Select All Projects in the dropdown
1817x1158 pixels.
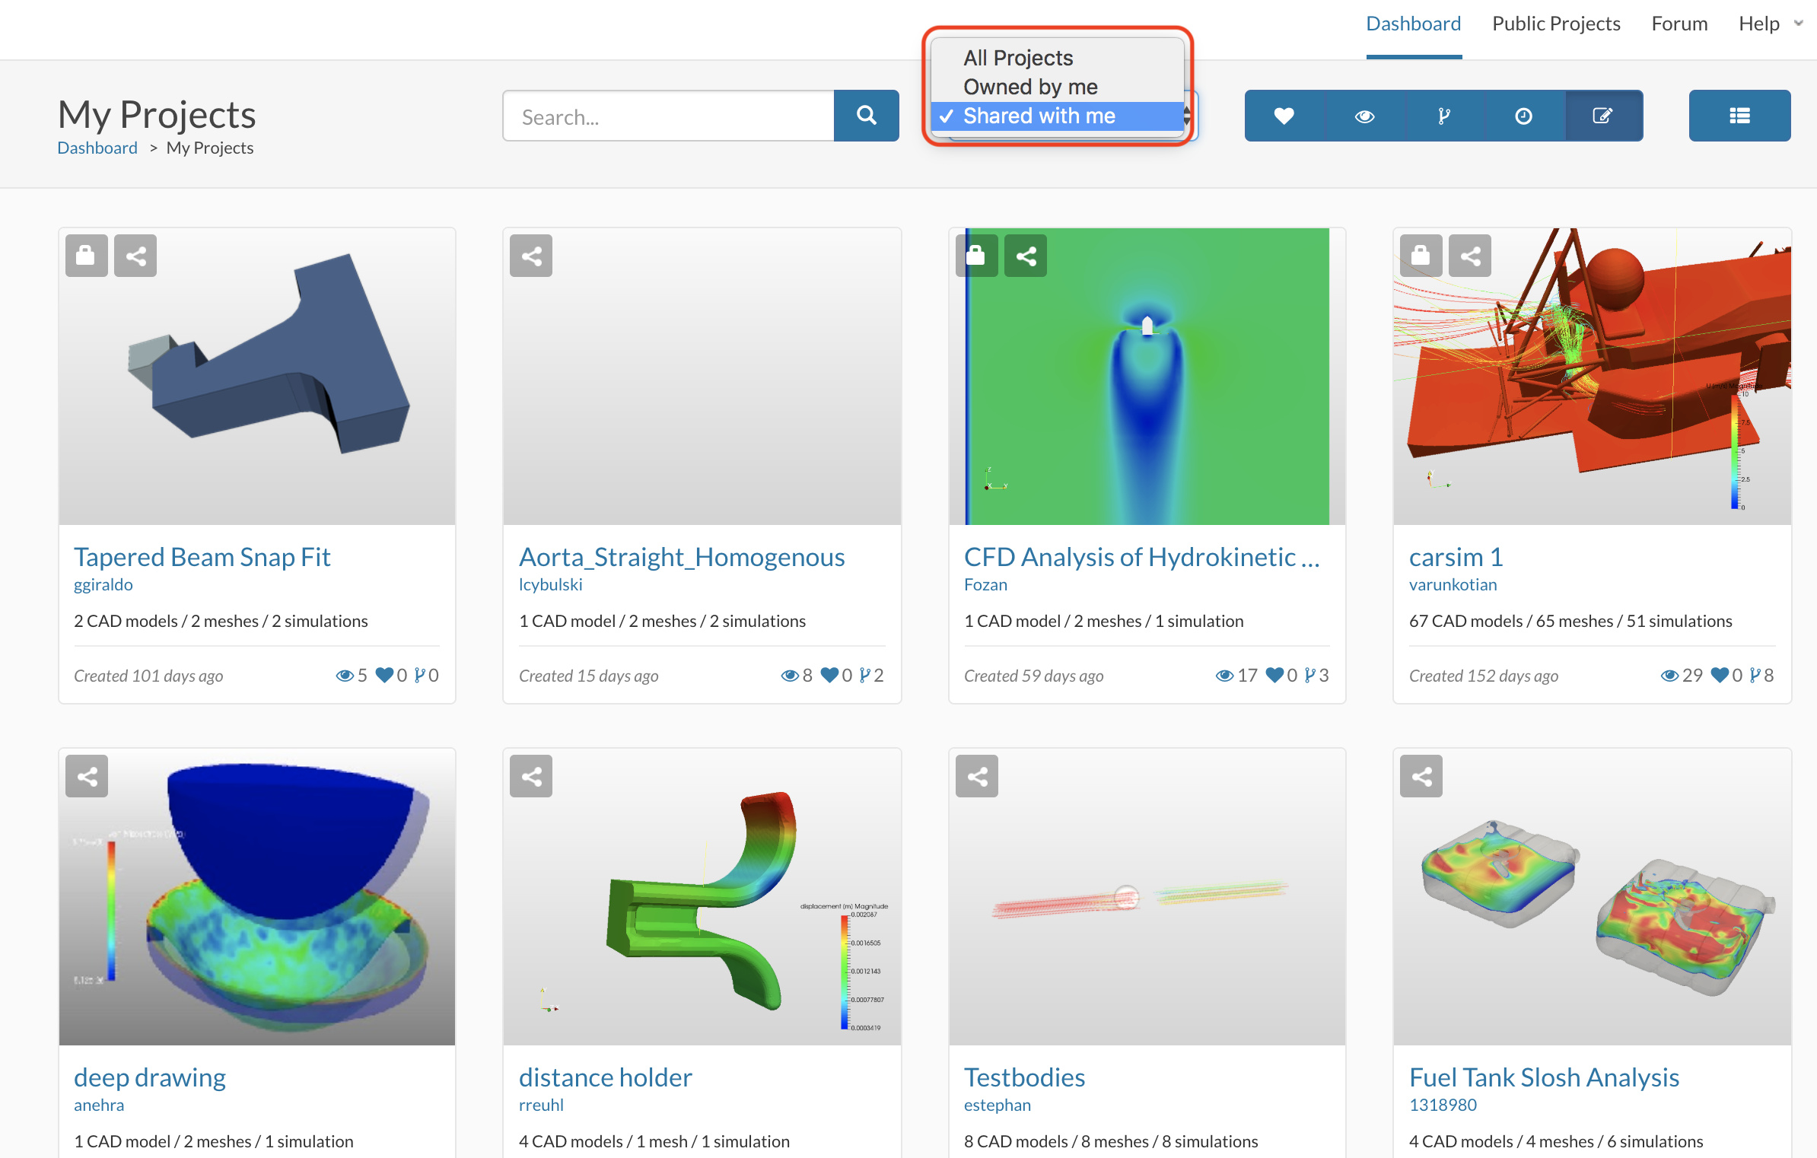(x=1017, y=58)
